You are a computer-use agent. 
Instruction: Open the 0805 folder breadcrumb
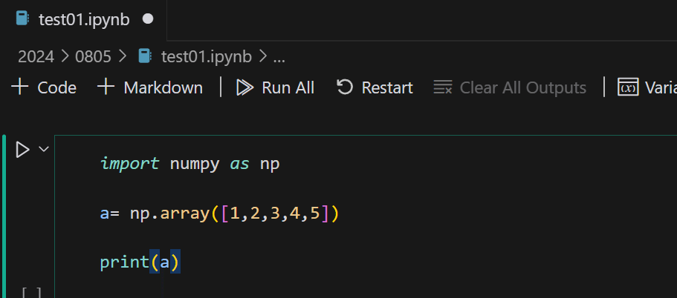click(x=91, y=56)
